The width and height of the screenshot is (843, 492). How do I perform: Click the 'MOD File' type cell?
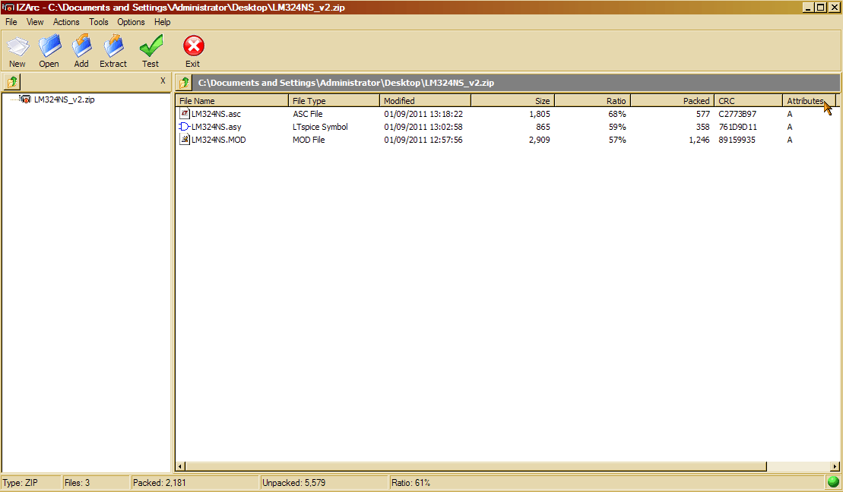(309, 140)
